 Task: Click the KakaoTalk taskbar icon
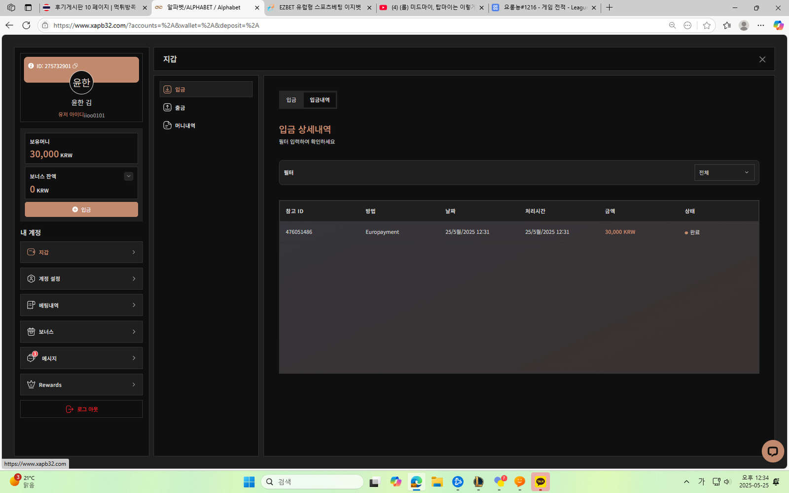click(540, 482)
